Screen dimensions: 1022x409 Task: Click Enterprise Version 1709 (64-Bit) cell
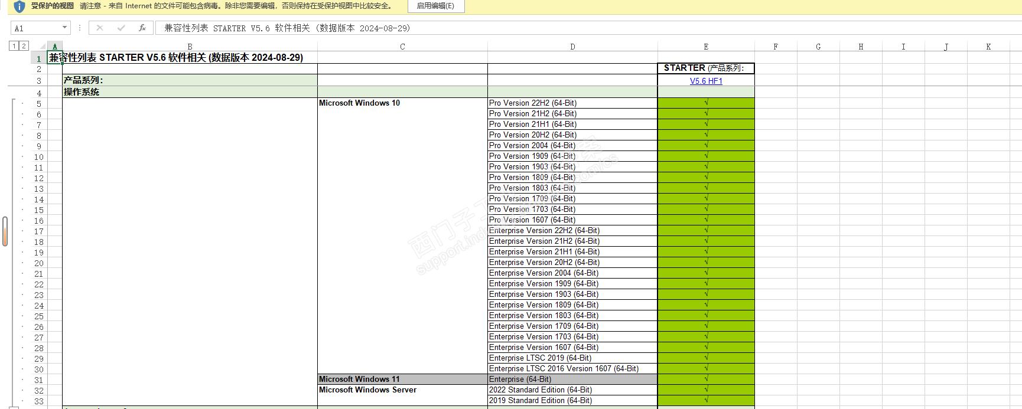[572, 326]
